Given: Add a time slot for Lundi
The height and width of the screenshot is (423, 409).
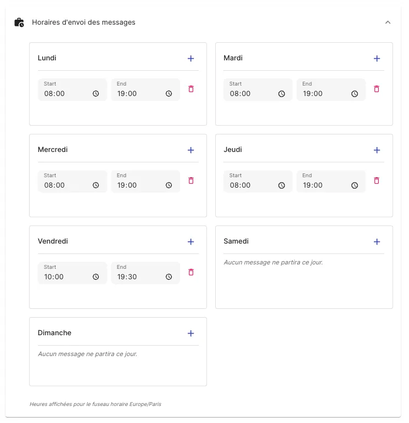Looking at the screenshot, I should tap(191, 59).
